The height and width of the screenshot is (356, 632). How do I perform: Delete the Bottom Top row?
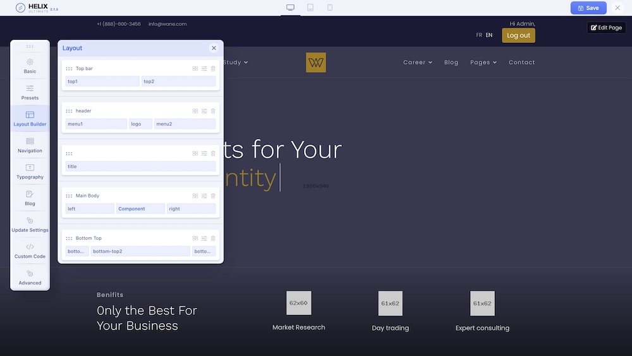[x=213, y=238]
